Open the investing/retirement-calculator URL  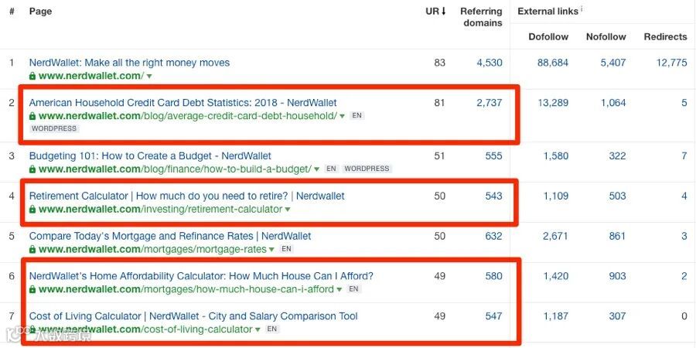161,209
